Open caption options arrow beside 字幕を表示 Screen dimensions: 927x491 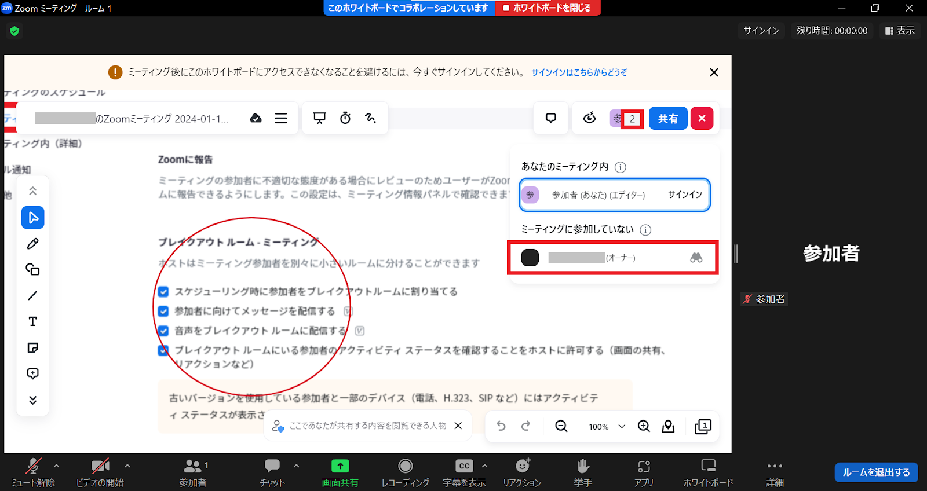484,466
